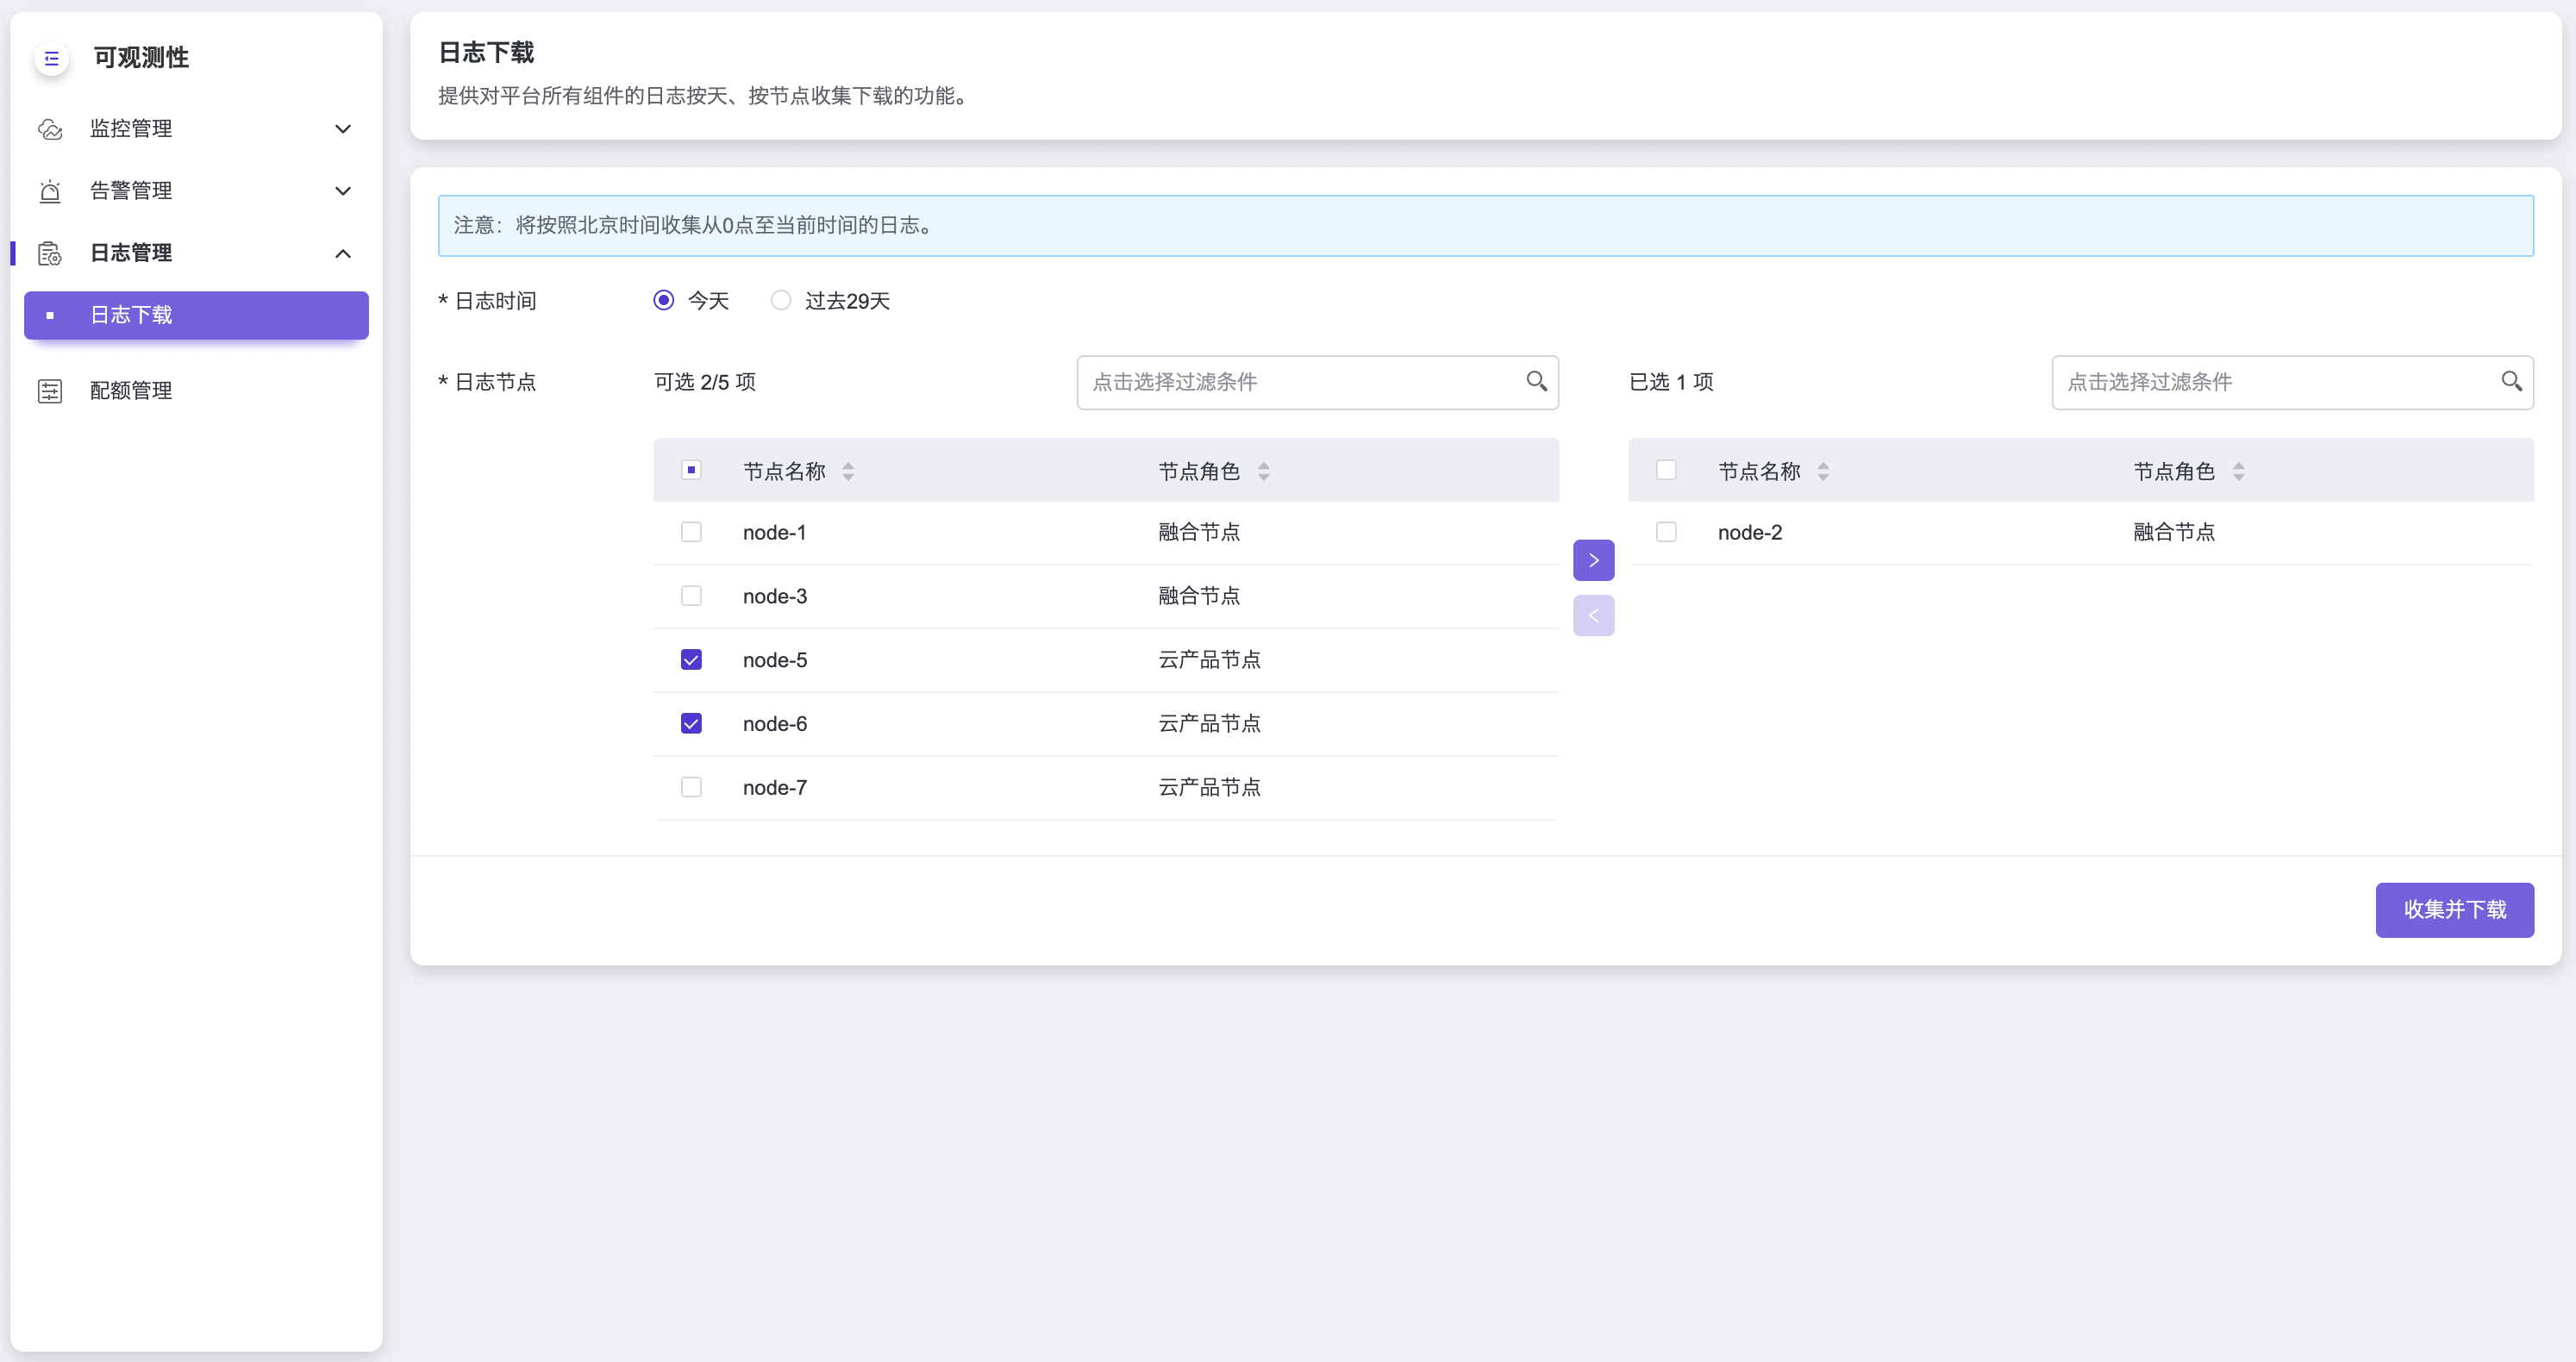
Task: Expand the 告警管理 menu chevron
Action: tap(343, 191)
